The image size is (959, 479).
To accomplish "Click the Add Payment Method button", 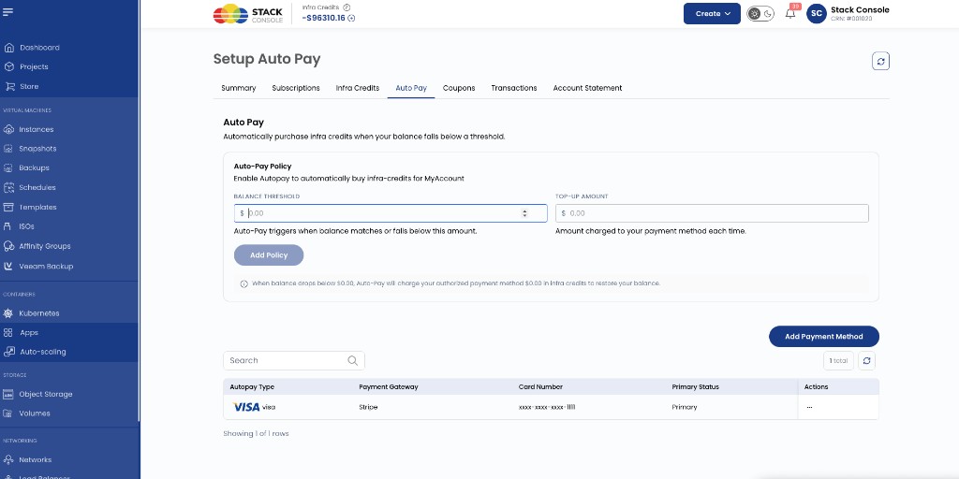I will click(824, 337).
